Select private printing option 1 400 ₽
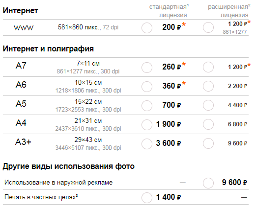The image size is (256, 211). tap(147, 198)
